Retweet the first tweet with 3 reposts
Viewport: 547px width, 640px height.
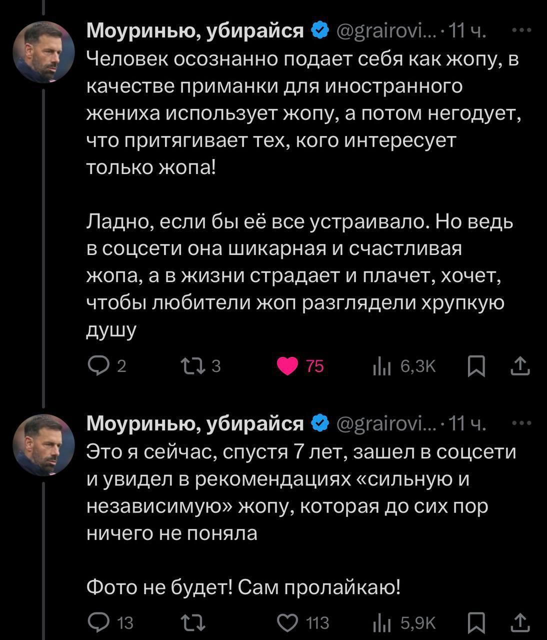(x=193, y=367)
